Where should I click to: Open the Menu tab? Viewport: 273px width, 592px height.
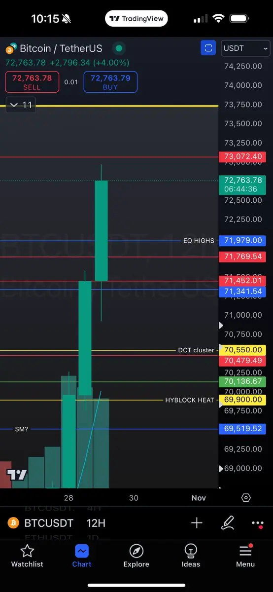245,556
